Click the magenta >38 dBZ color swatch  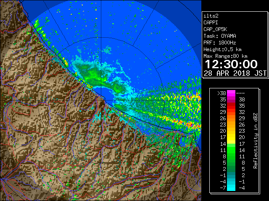pyautogui.click(x=231, y=93)
